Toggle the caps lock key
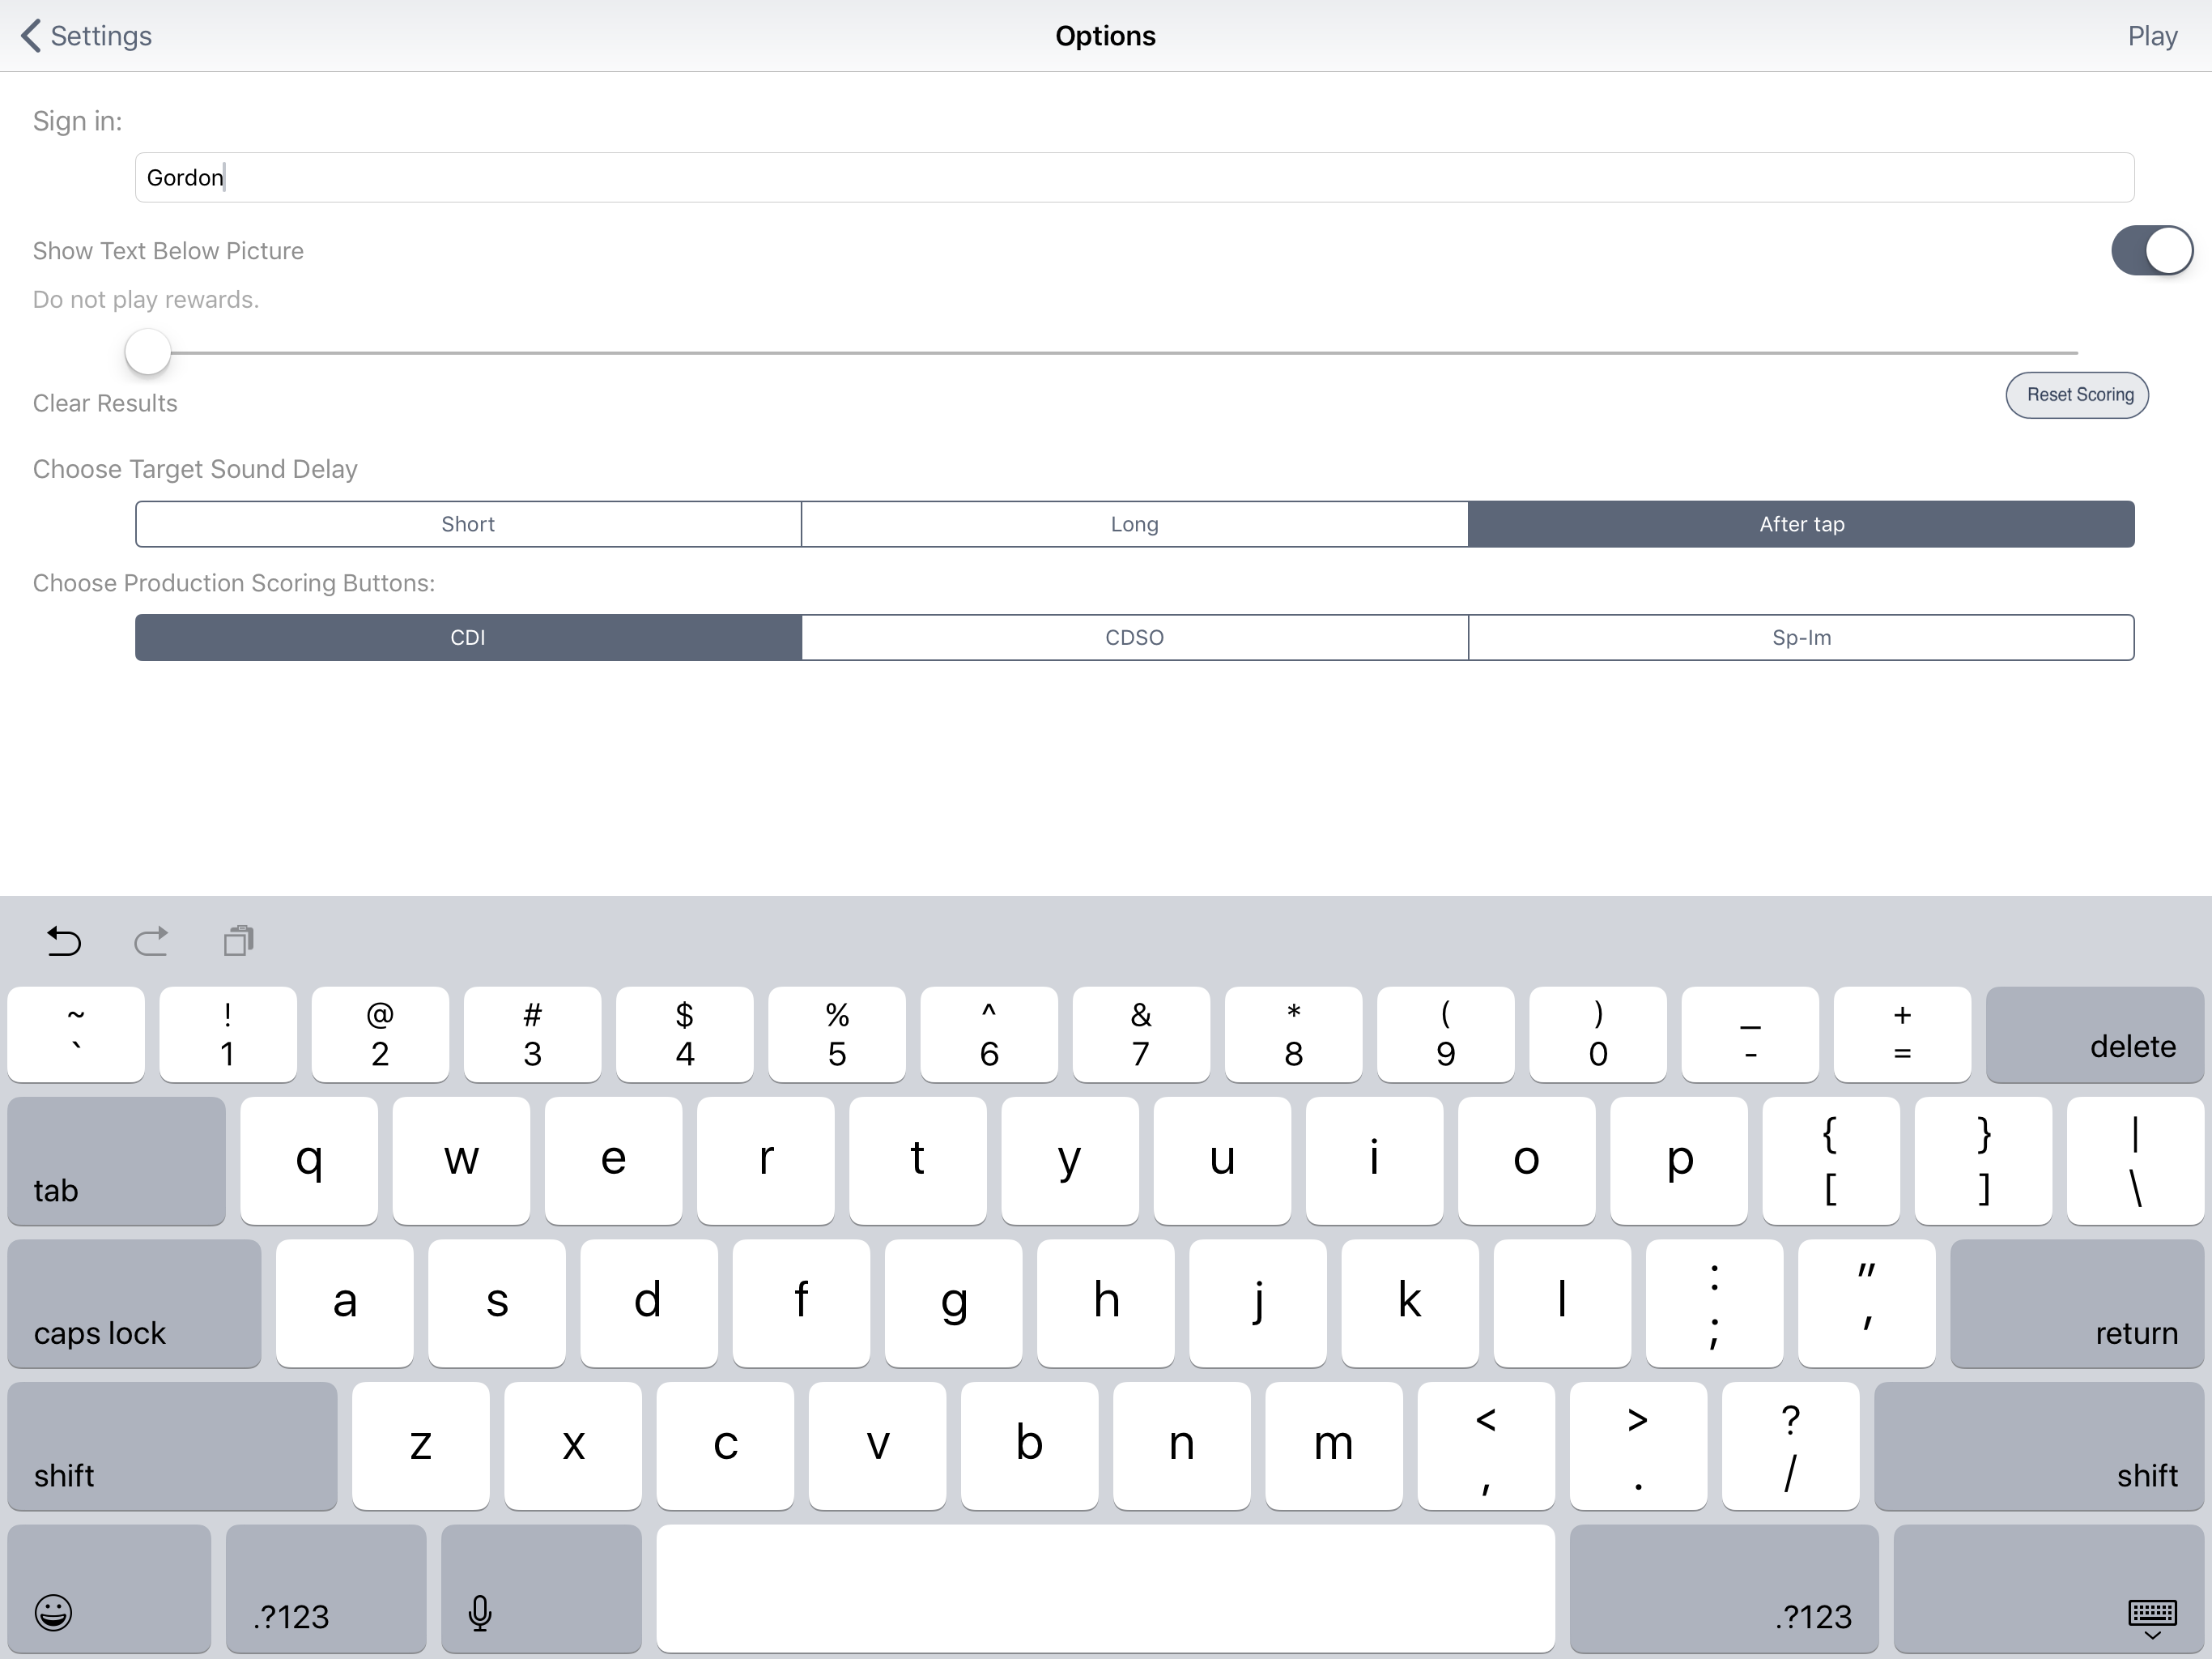The width and height of the screenshot is (2212, 1659). coord(134,1303)
